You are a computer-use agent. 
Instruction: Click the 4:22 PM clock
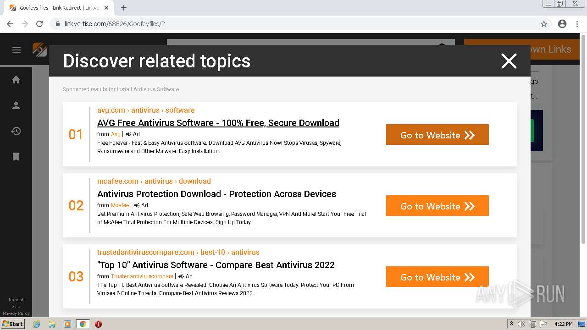point(563,324)
